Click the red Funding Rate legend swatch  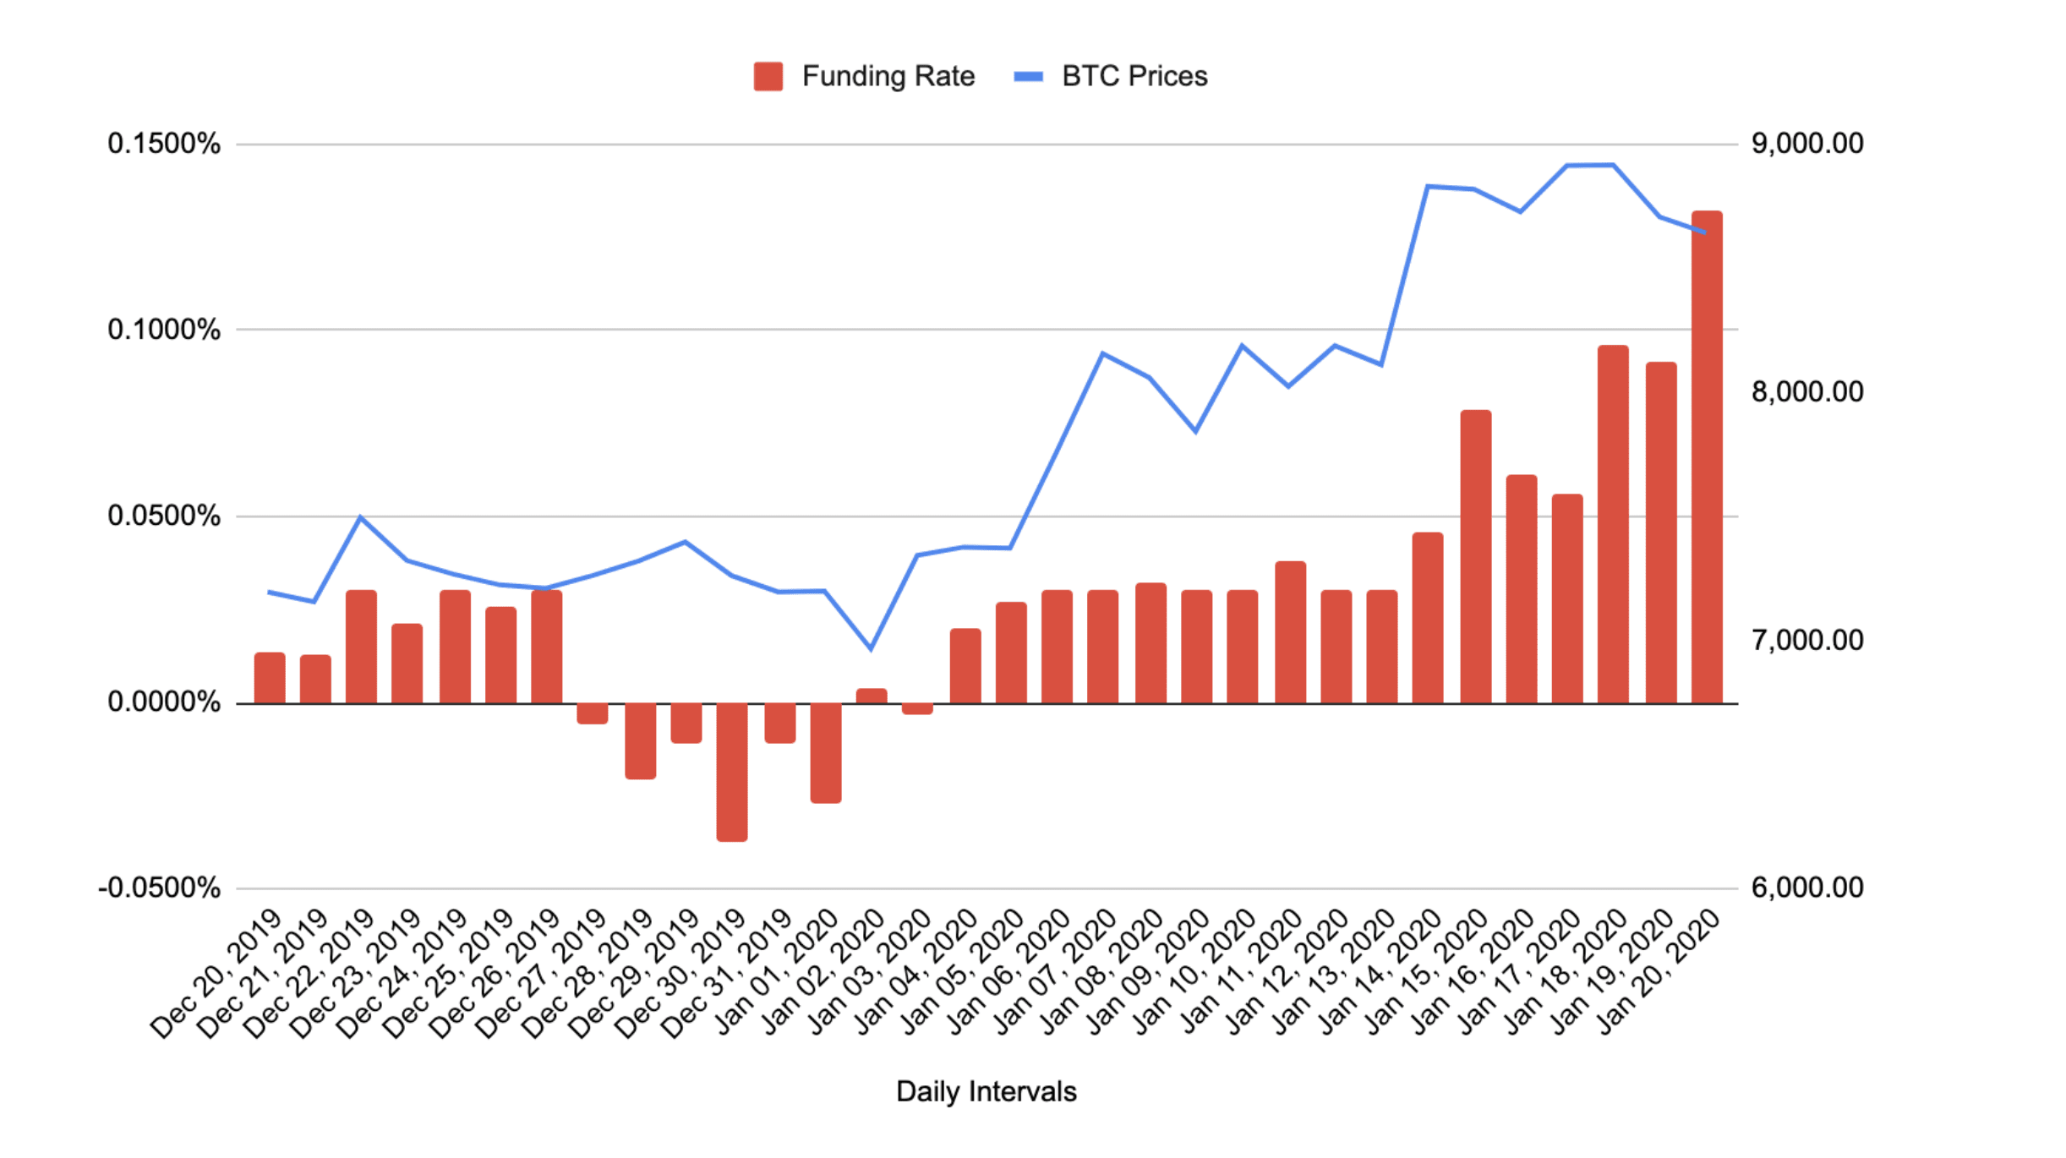pos(768,76)
